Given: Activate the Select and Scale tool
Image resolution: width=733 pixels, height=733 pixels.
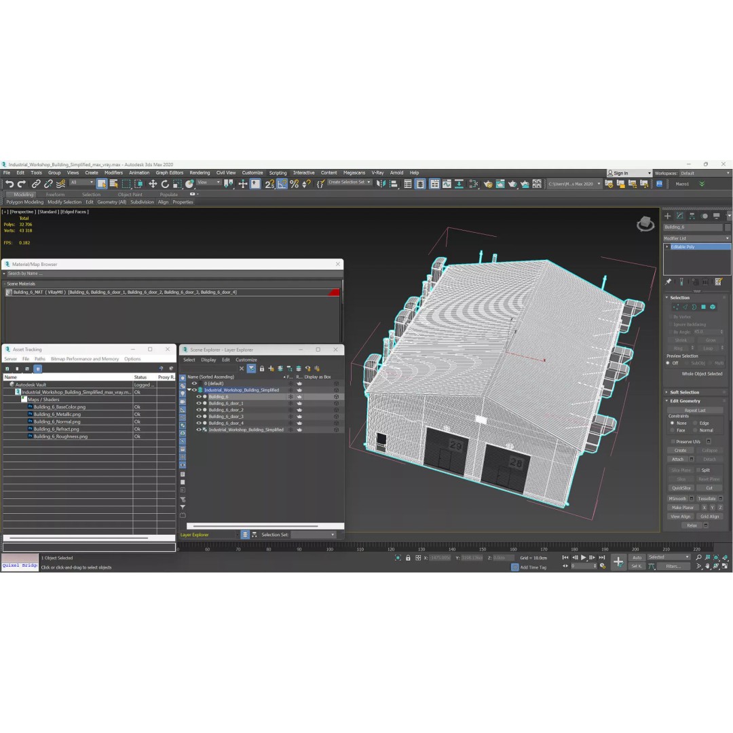Looking at the screenshot, I should [176, 184].
